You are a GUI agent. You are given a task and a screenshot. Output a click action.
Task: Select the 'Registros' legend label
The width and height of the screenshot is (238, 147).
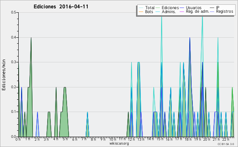[x=225, y=12]
